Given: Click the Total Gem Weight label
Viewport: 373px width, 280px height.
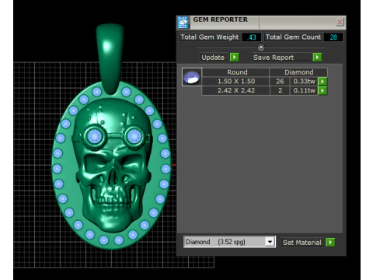Looking at the screenshot, I should point(210,37).
